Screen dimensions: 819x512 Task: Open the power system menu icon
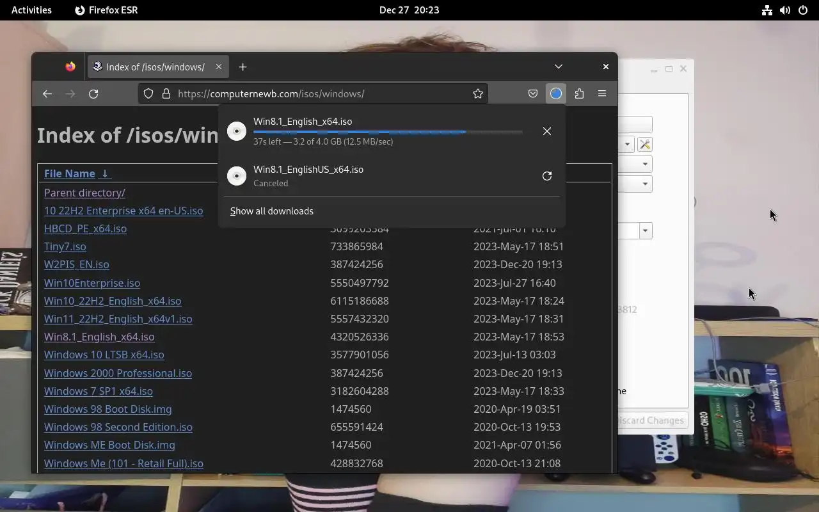[803, 10]
